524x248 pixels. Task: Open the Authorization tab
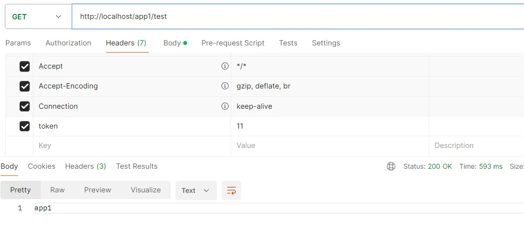(68, 43)
